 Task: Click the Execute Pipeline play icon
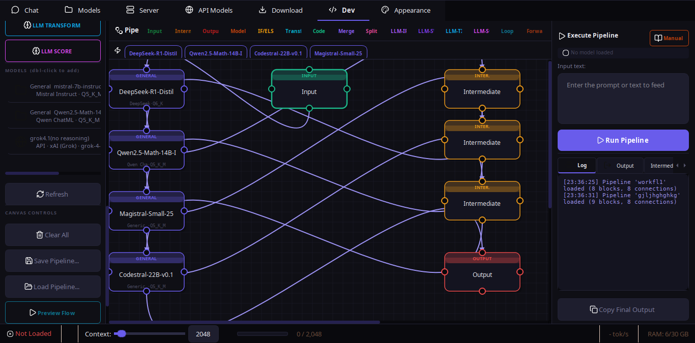[x=562, y=36]
